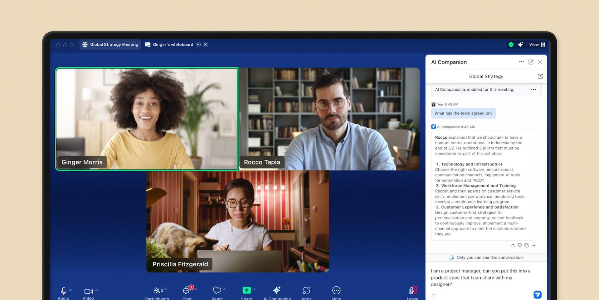Viewport: 599px width, 300px height.
Task: Expand audio settings via its chevron
Action: pyautogui.click(x=70, y=289)
